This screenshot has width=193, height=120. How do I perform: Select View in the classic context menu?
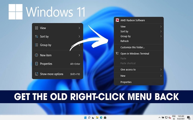point(139,26)
